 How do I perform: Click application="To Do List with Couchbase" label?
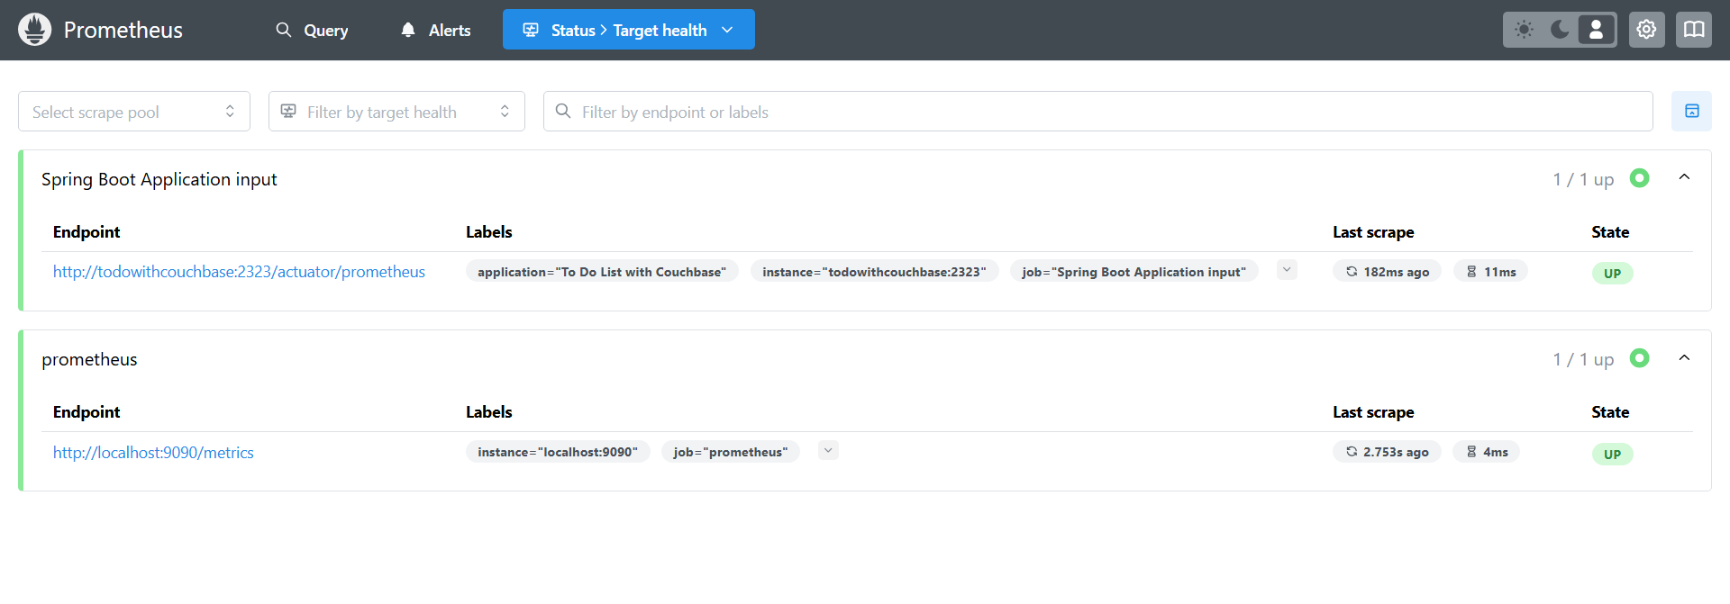[x=602, y=272]
